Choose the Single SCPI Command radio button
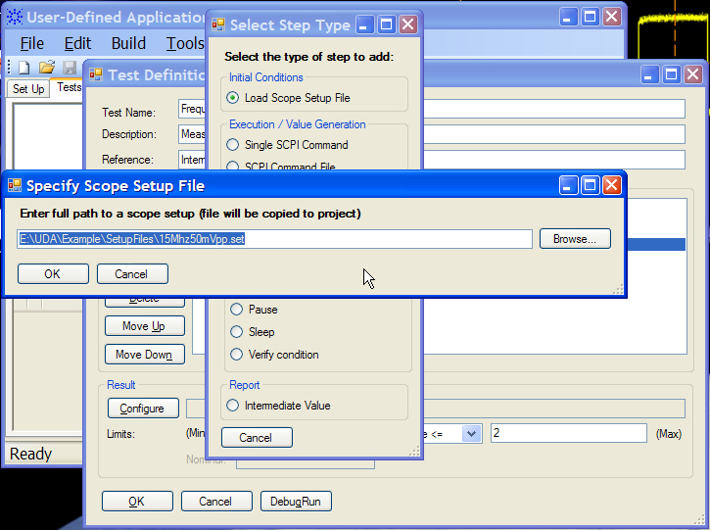This screenshot has height=530, width=710. pyautogui.click(x=233, y=145)
